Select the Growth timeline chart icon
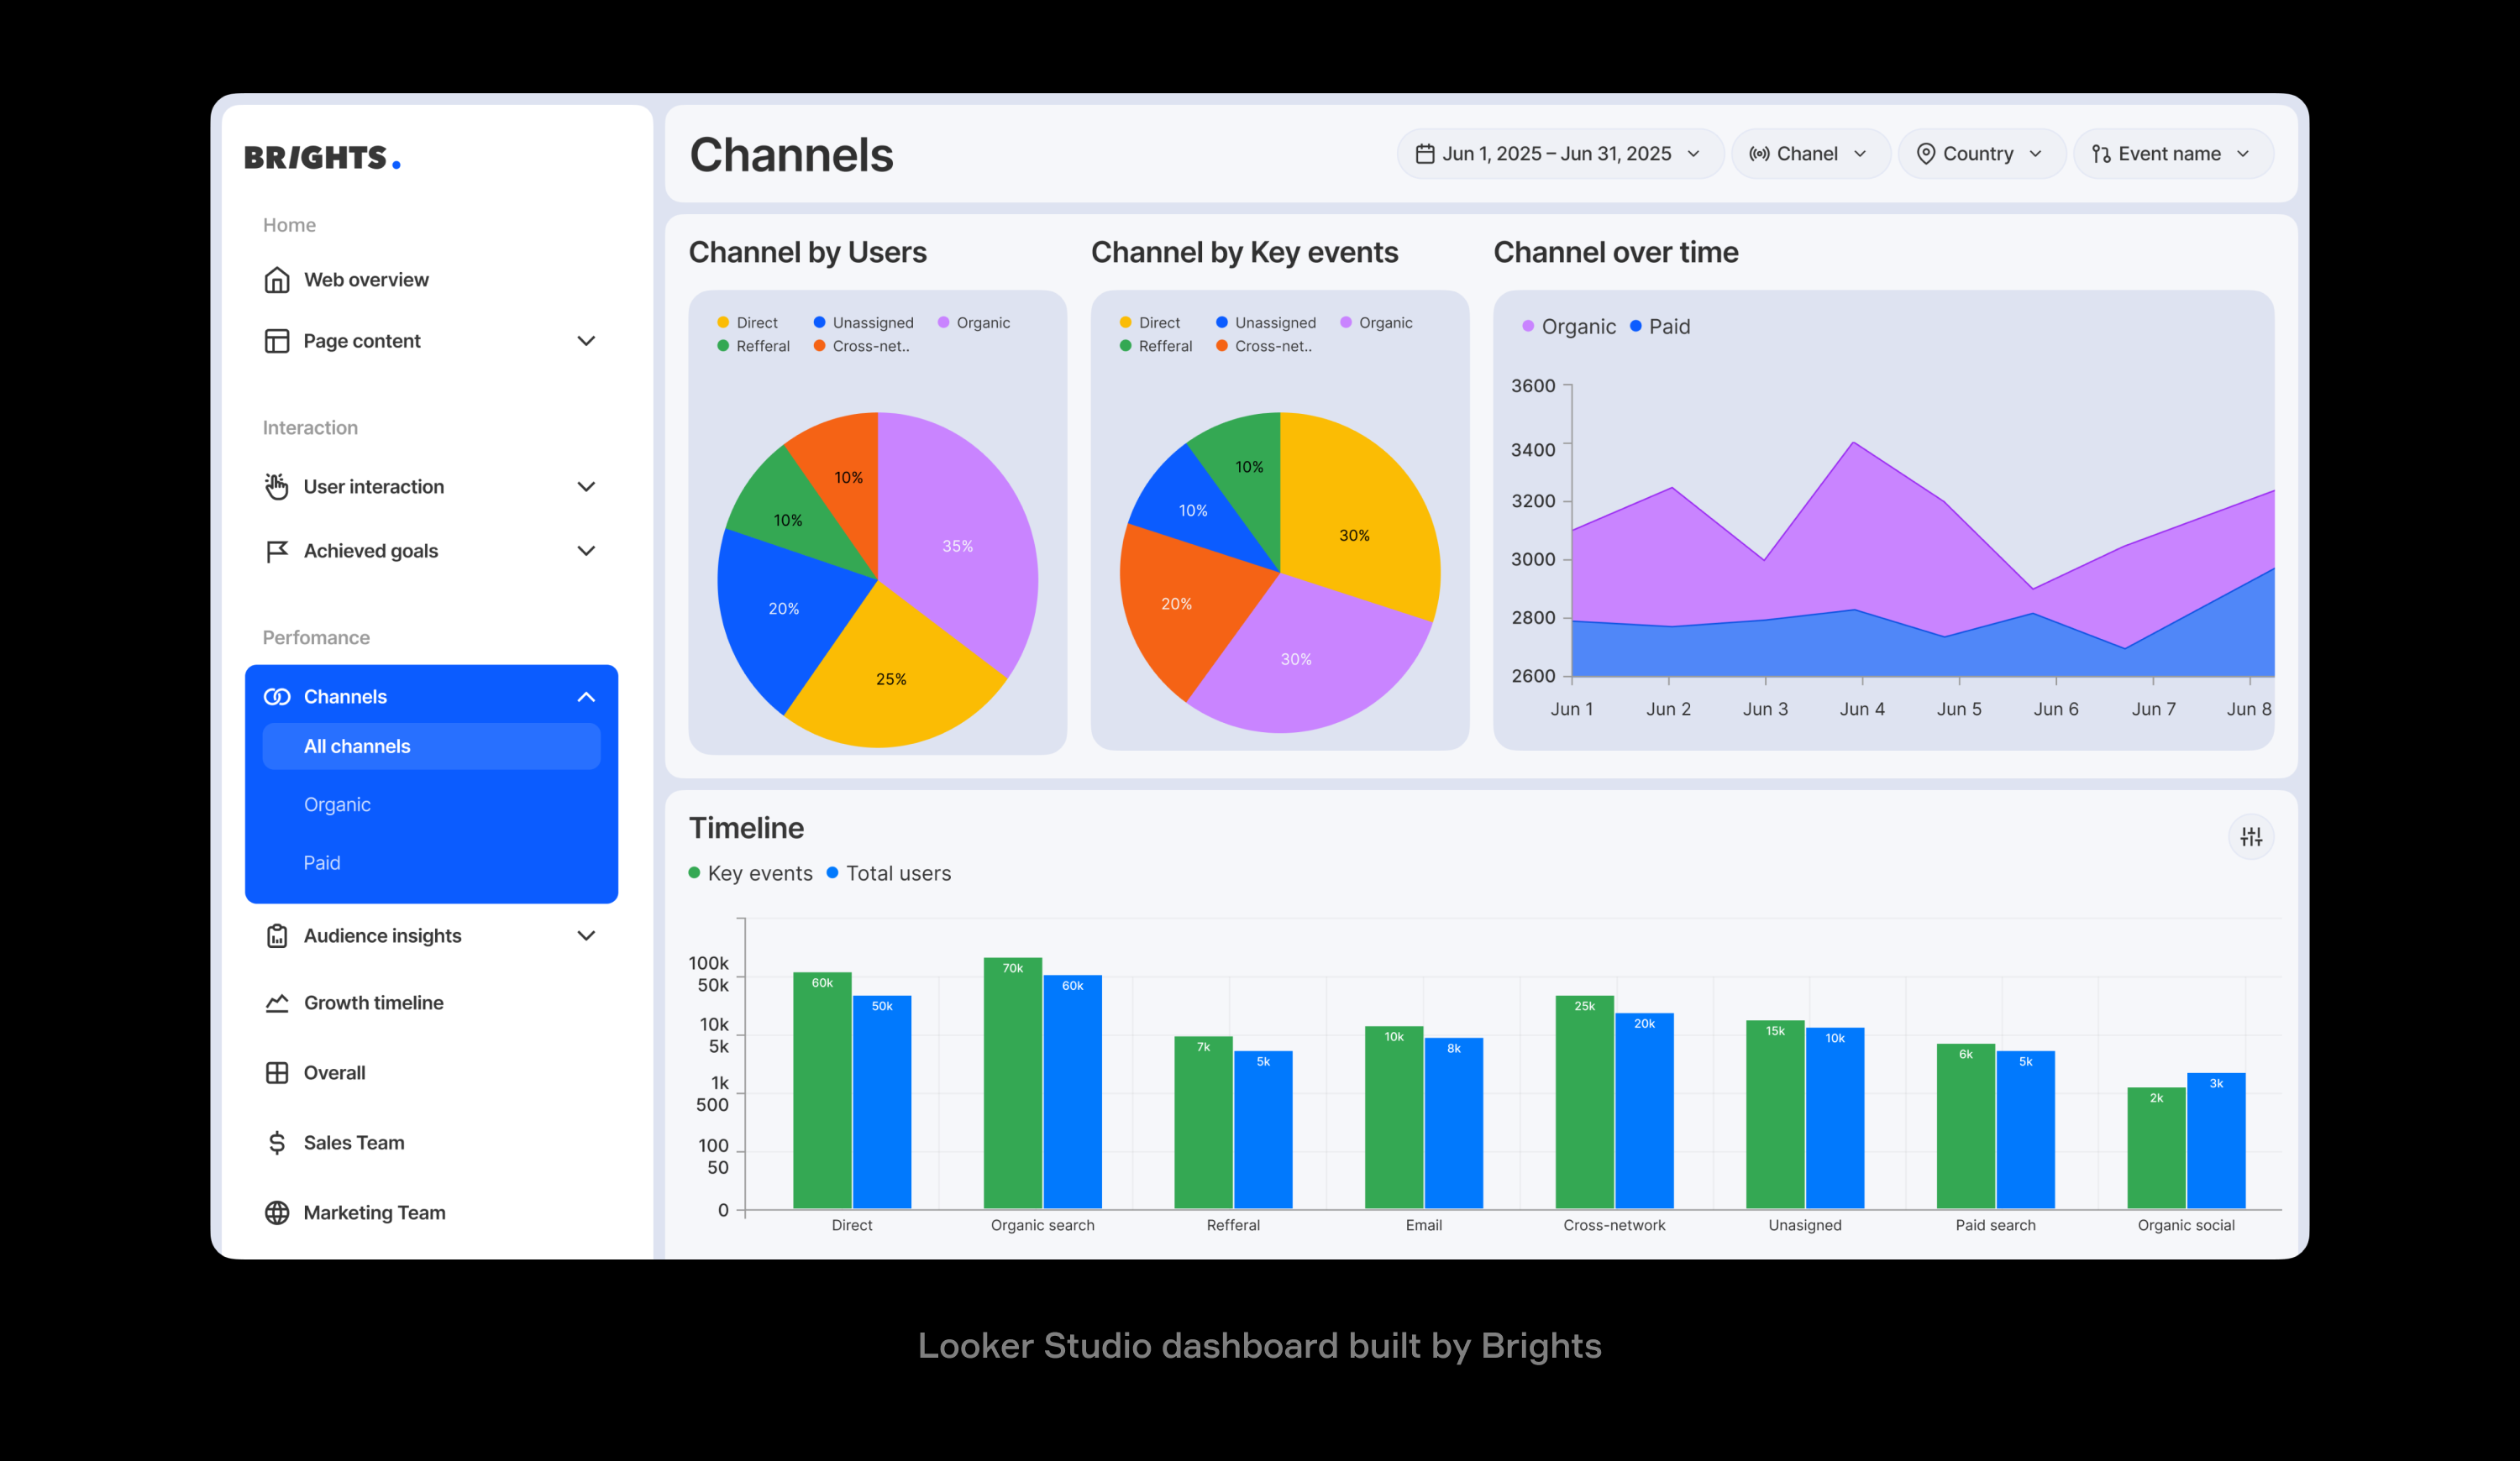 (277, 1003)
